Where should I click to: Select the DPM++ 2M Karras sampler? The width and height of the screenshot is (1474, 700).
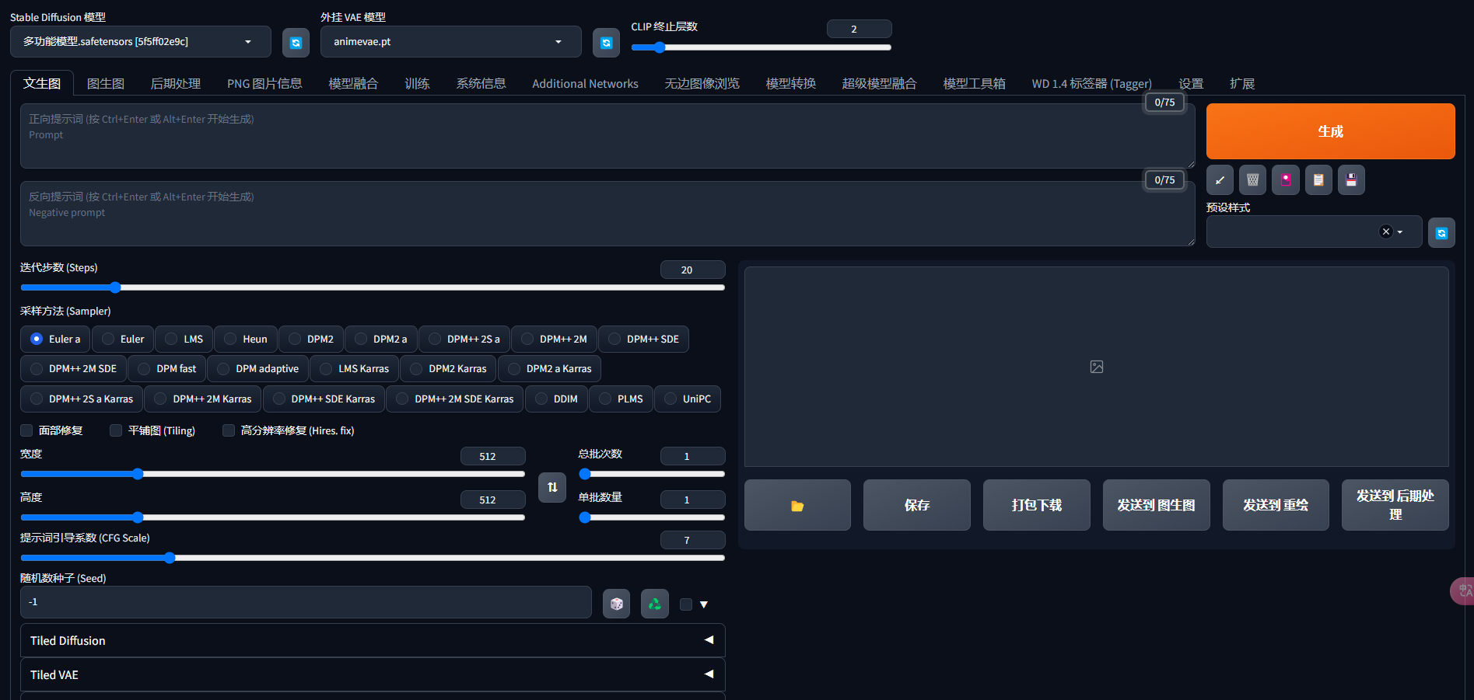(203, 399)
